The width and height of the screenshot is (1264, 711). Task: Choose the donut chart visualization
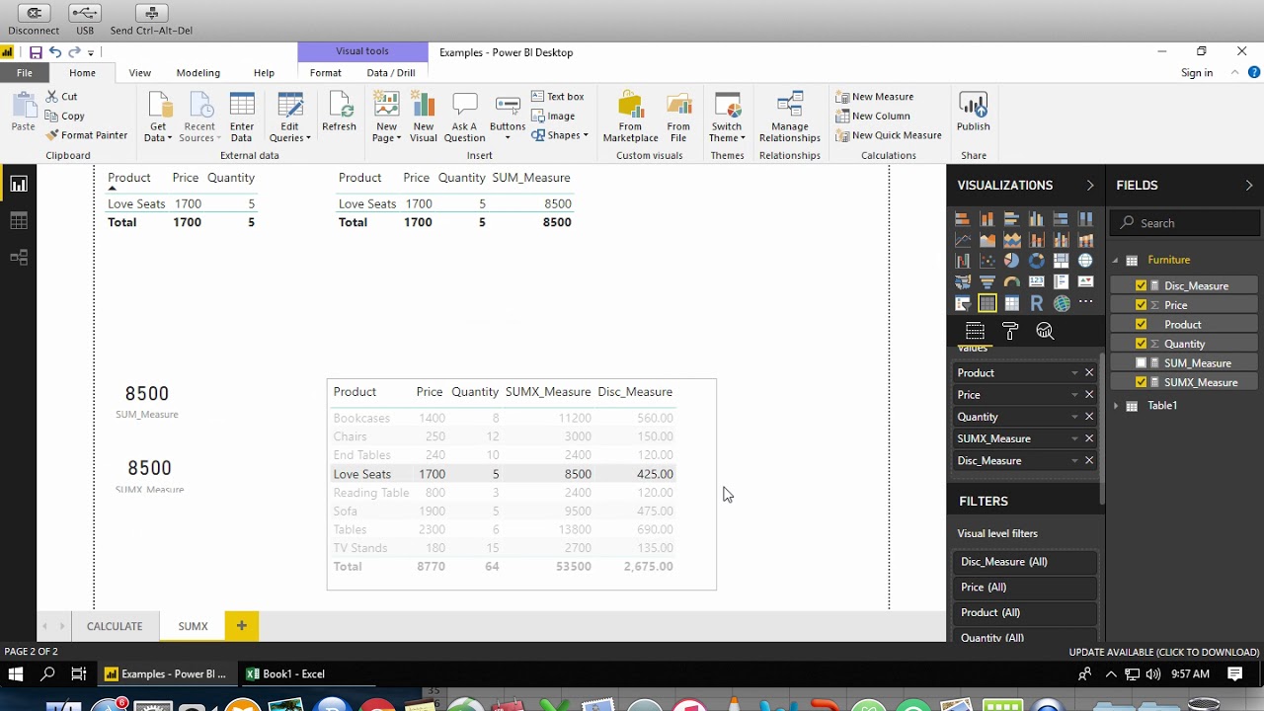click(1037, 261)
